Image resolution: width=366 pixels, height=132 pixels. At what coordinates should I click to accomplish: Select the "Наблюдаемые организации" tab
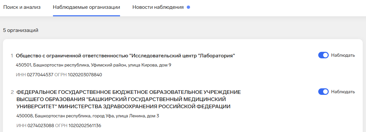[86, 7]
